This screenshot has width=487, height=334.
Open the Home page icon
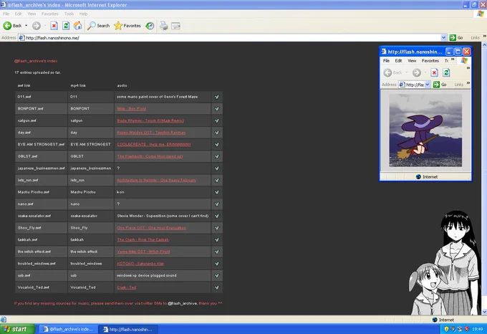tap(77, 26)
